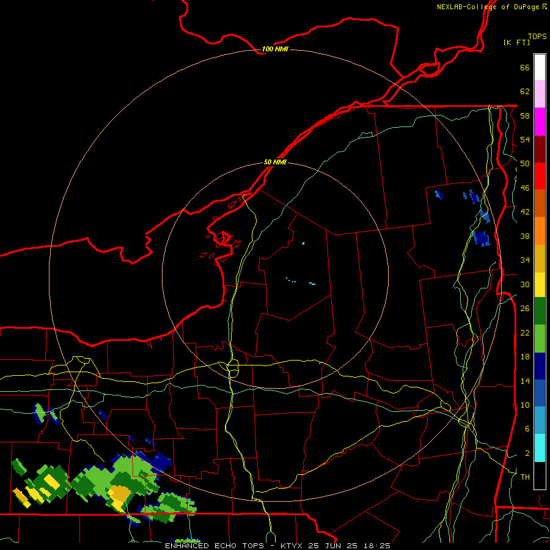Viewport: 550px width, 550px height.
Task: Pick the cyan legend swatch
Action: (540, 448)
